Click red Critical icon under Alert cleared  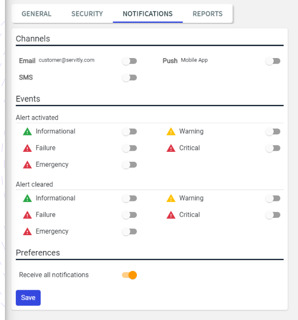171,215
